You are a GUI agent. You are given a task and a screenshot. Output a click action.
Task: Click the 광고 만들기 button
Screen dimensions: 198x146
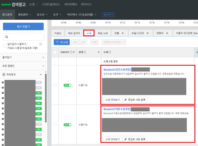(23, 27)
